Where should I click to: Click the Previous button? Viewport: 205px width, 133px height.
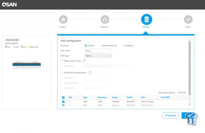(170, 116)
